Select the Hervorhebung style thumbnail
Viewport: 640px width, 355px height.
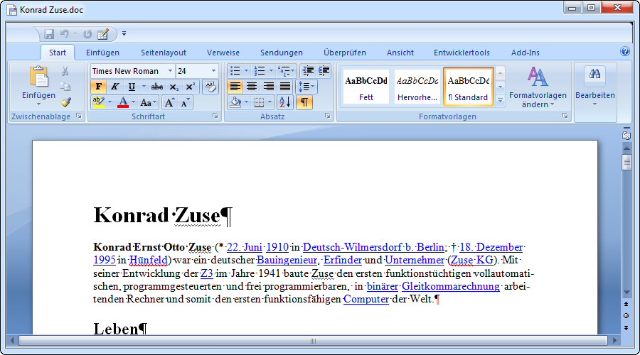click(417, 86)
